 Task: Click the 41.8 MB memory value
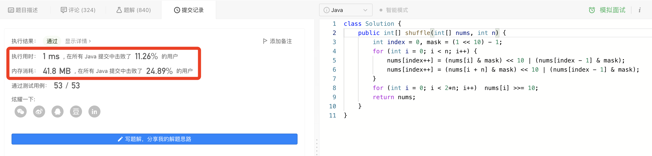coord(57,71)
